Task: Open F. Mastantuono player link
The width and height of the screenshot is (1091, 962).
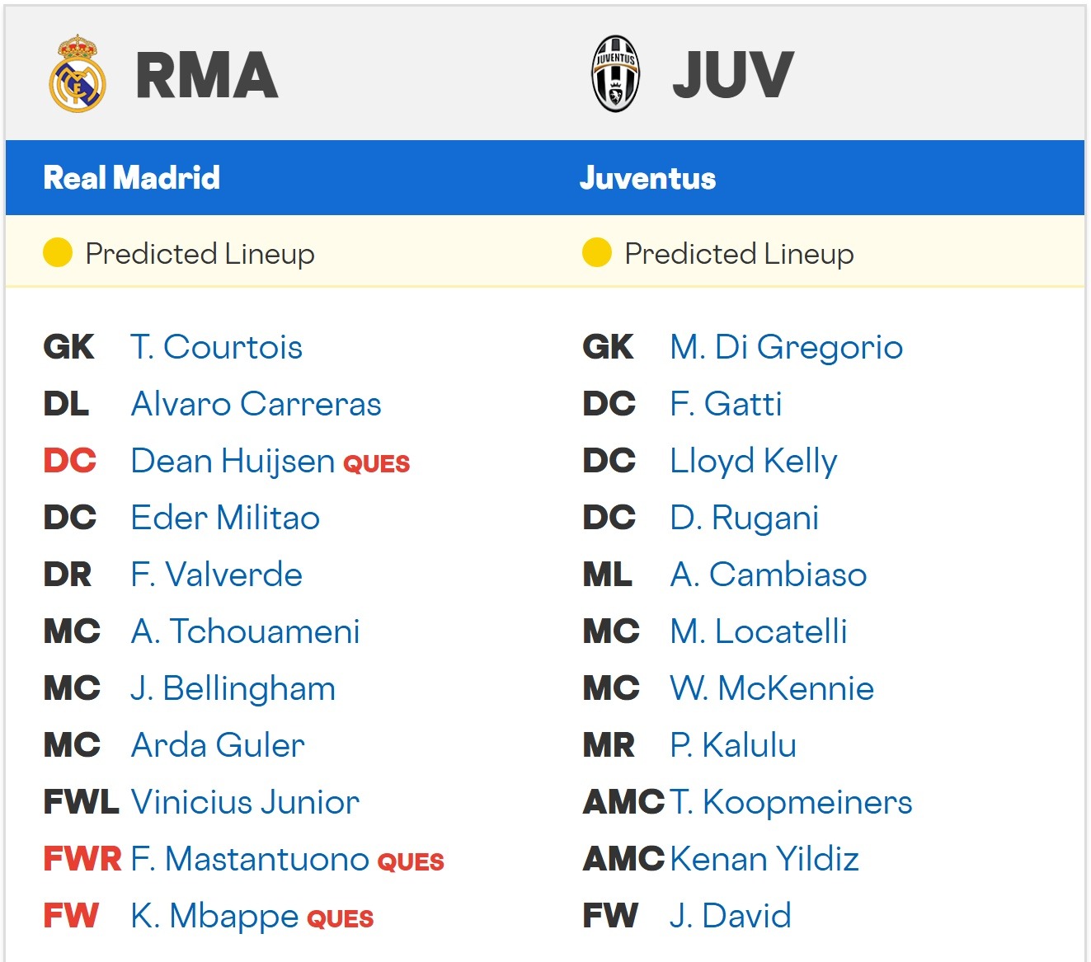Action: tap(250, 859)
